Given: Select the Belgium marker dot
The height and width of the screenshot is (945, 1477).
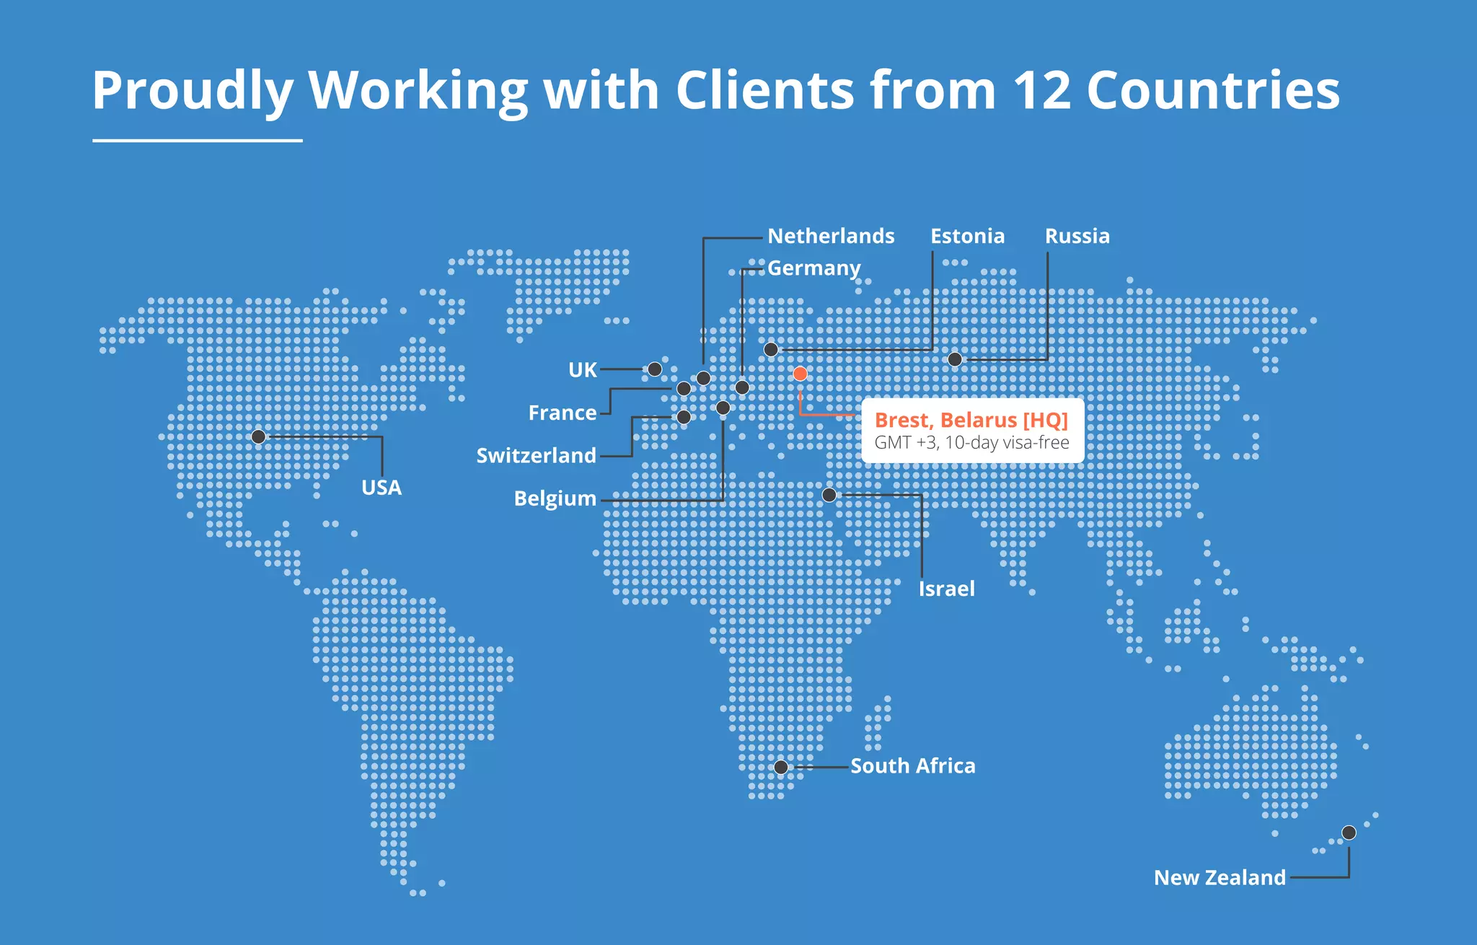Looking at the screenshot, I should (x=723, y=408).
